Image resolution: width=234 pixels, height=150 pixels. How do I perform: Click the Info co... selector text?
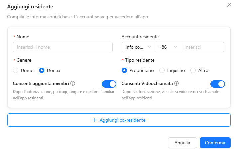tap(134, 47)
